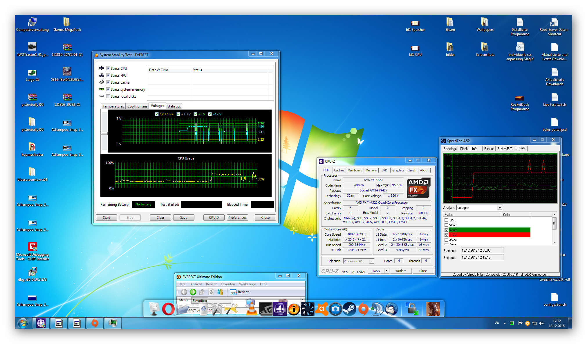
Task: Click Validate in CPU-Z
Action: [x=401, y=271]
